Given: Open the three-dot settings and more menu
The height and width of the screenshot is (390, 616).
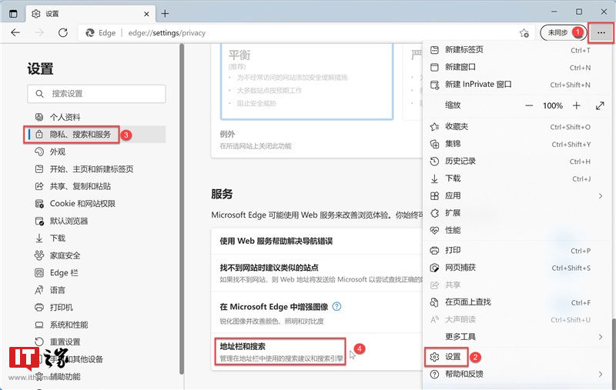Looking at the screenshot, I should point(601,33).
